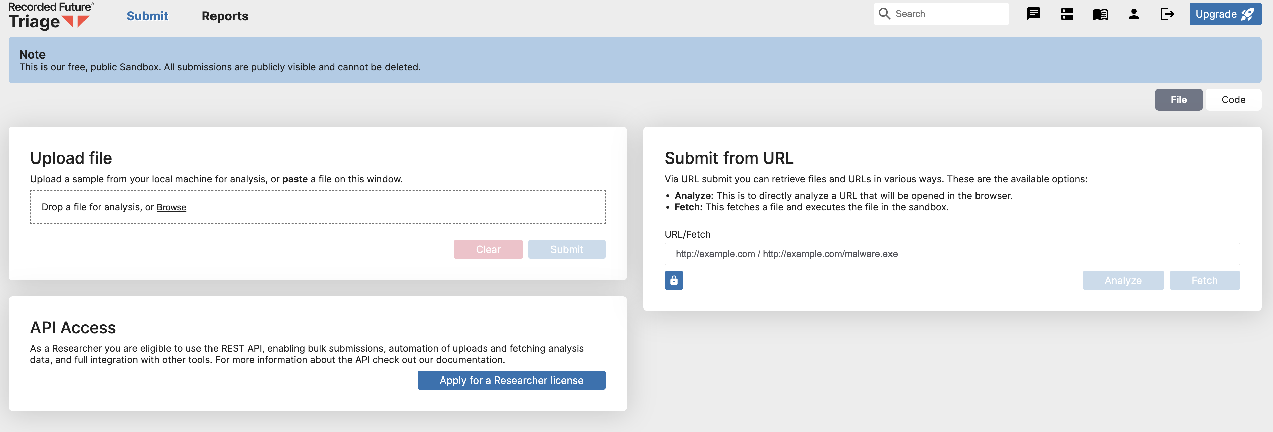1273x432 pixels.
Task: Click the chat feedback icon
Action: pos(1033,14)
